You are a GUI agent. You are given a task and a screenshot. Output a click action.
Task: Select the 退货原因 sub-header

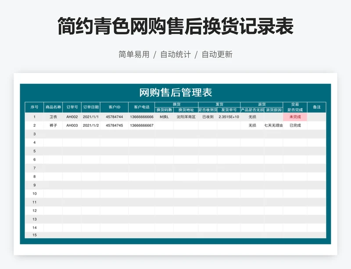(273, 110)
